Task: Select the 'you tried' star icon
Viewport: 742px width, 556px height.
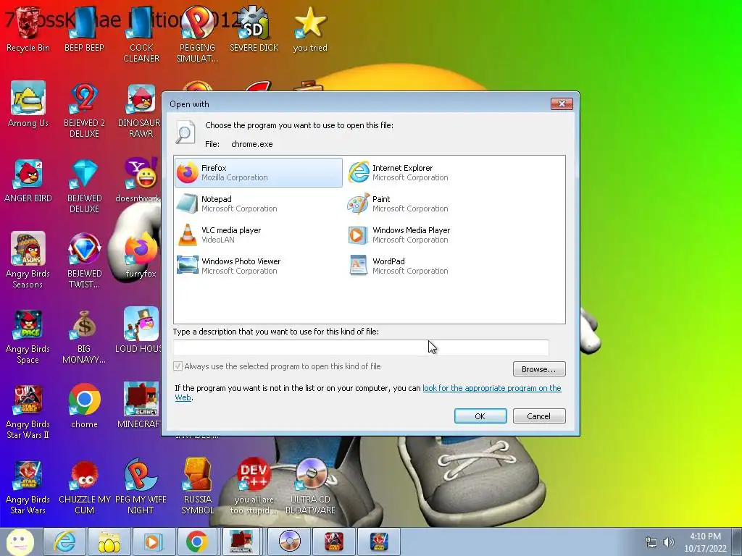Action: 310,29
